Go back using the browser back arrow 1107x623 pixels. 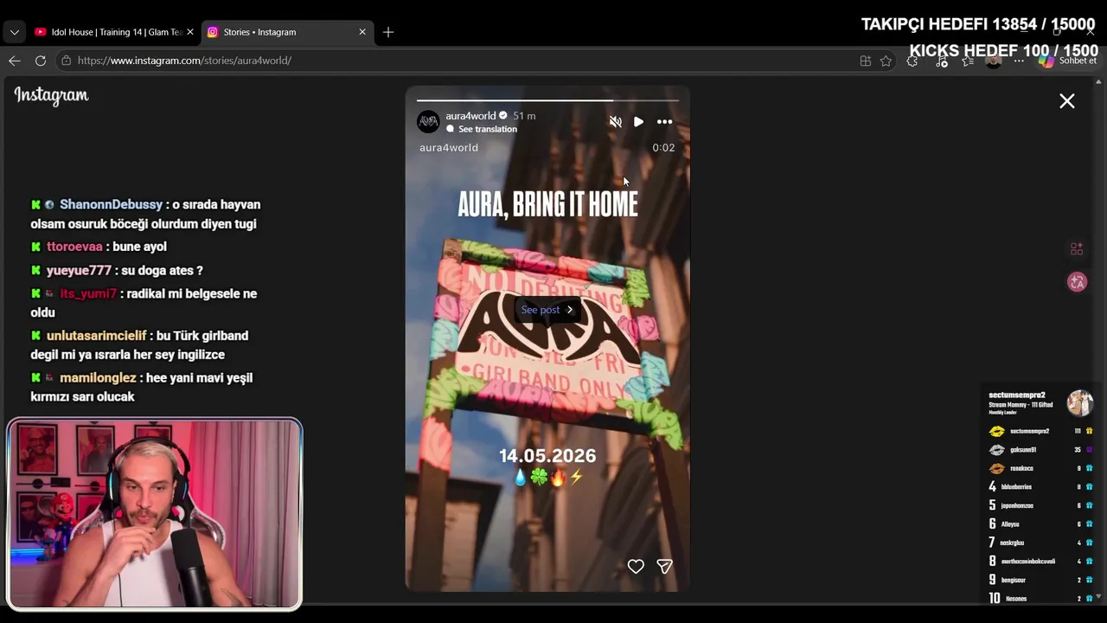coord(15,61)
